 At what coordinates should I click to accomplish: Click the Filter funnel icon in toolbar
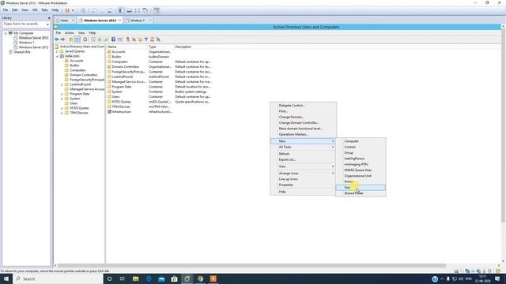pyautogui.click(x=145, y=39)
